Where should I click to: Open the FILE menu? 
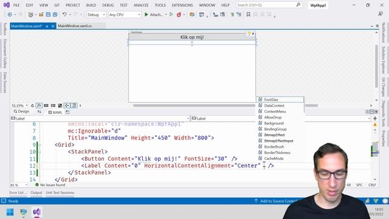16,5
